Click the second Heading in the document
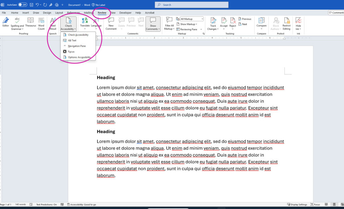The width and height of the screenshot is (344, 209). (x=106, y=132)
